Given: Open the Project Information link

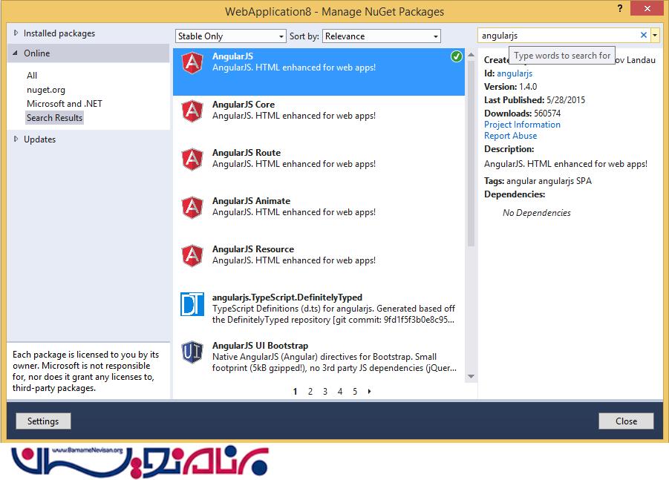Looking at the screenshot, I should point(522,125).
